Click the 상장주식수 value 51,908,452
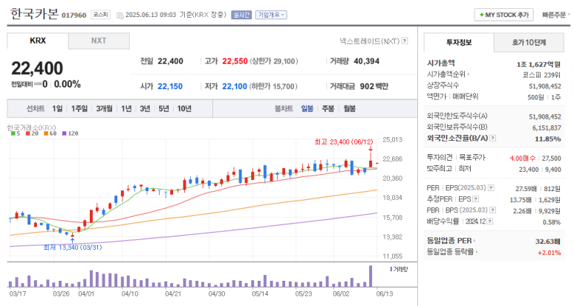 point(545,86)
